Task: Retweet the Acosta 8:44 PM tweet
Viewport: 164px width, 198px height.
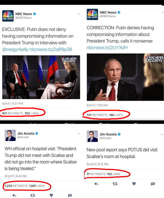Action: pos(33,195)
